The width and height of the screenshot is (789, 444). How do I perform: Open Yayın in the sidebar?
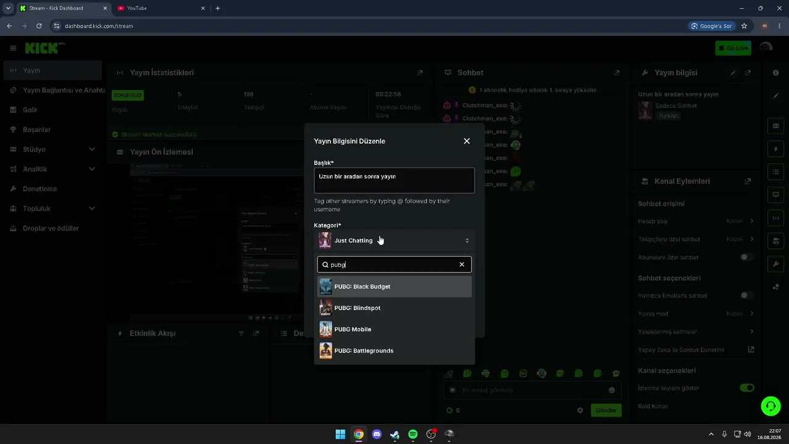pyautogui.click(x=52, y=70)
